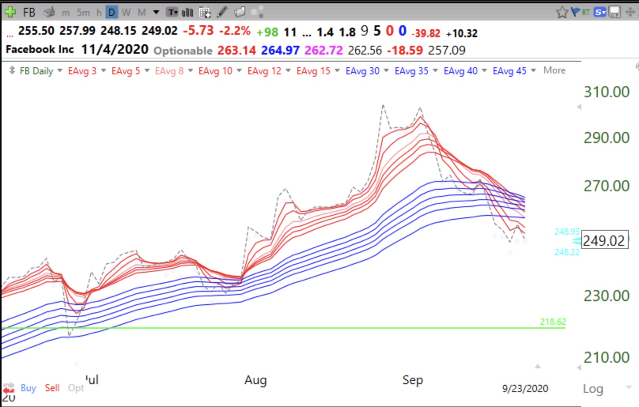Click the red arrows icon beside Buy
Screen dimensions: 639x407
pyautogui.click(x=8, y=388)
